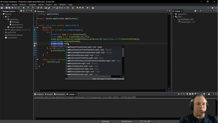Expand the module-info.java node

tap(6, 27)
